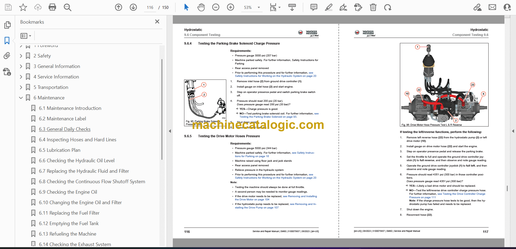Send the file by email
Screen dimensions: 516x249
pyautogui.click(x=492, y=7)
